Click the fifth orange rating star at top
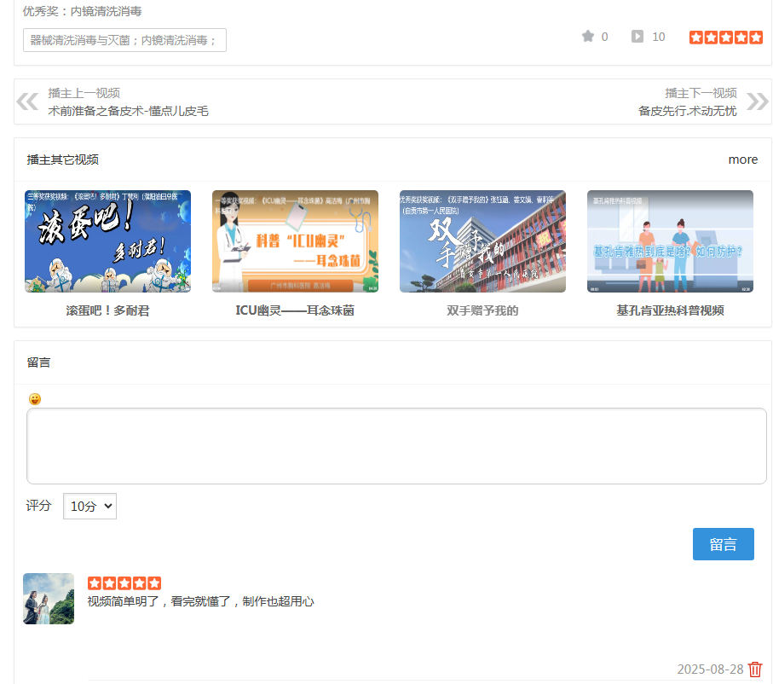The height and width of the screenshot is (684, 773). click(755, 37)
